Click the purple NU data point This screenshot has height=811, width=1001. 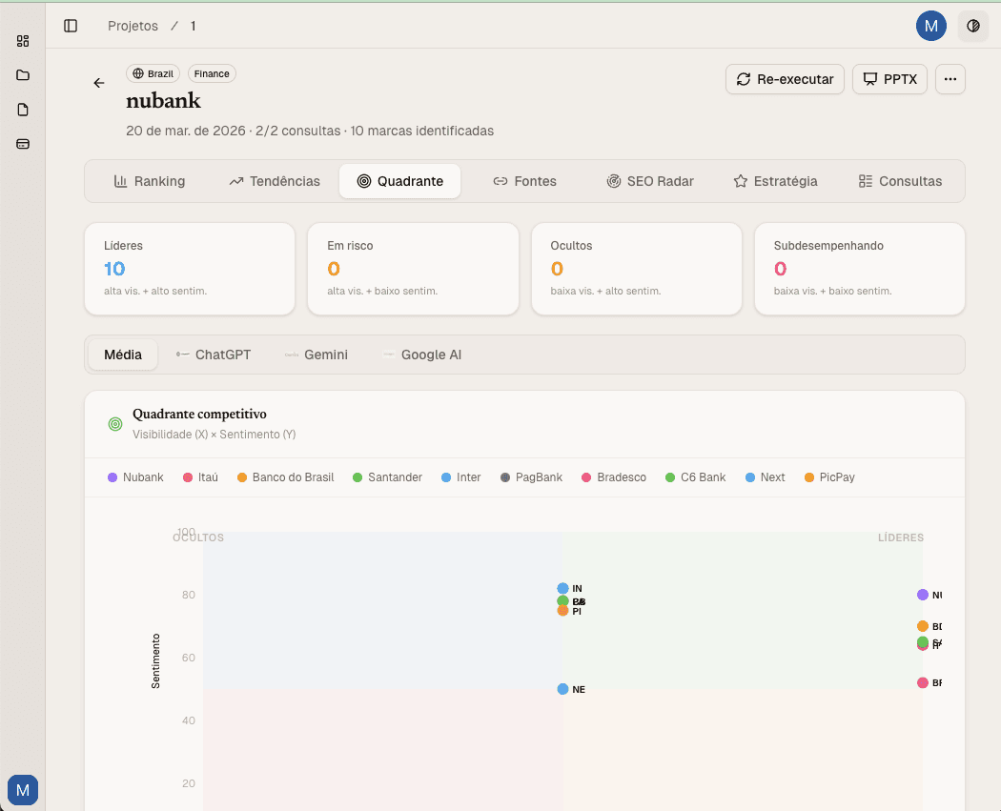923,595
